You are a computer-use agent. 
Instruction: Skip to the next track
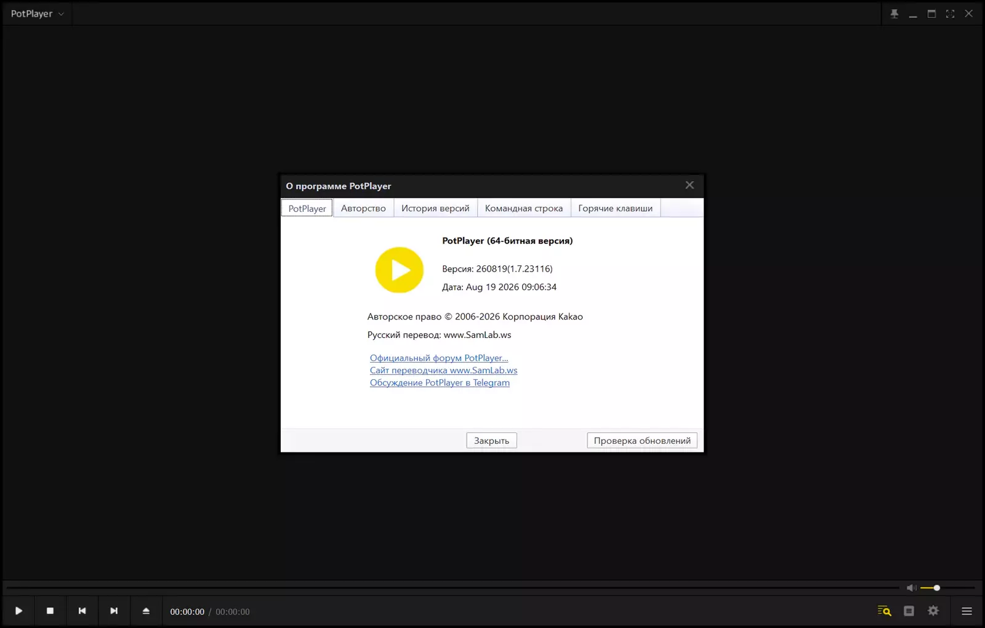pyautogui.click(x=114, y=611)
